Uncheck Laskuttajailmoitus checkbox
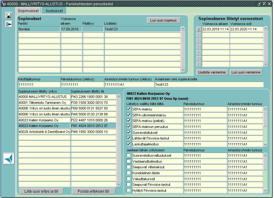Image resolution: width=274 pixels, height=198 pixels. tap(129, 144)
